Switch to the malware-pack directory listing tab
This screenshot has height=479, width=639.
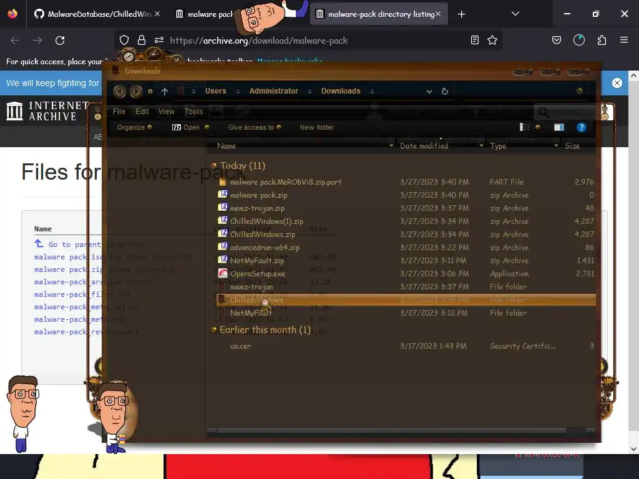coord(379,14)
